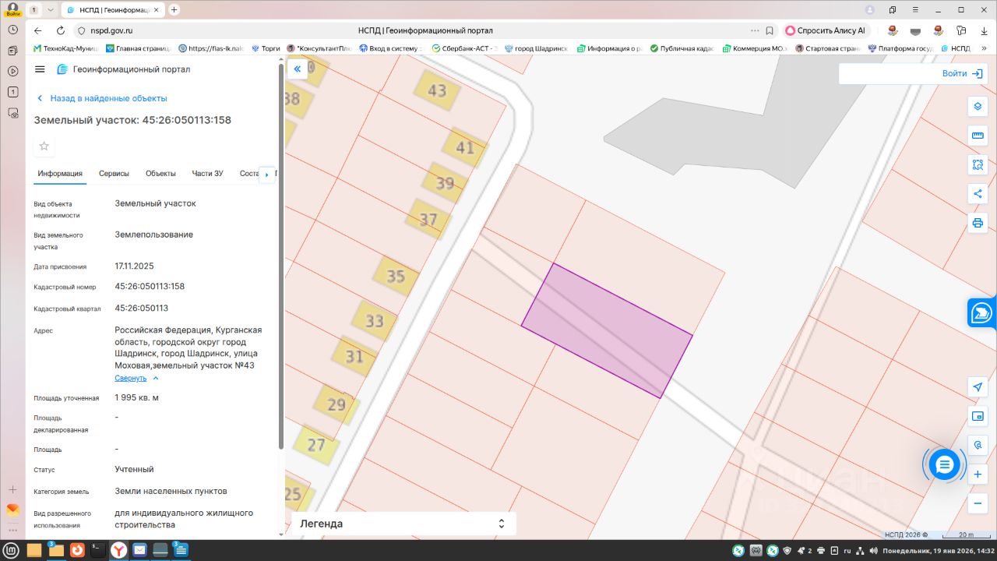This screenshot has height=561, width=997.
Task: Switch to the Части ЗУ tab
Action: [207, 173]
